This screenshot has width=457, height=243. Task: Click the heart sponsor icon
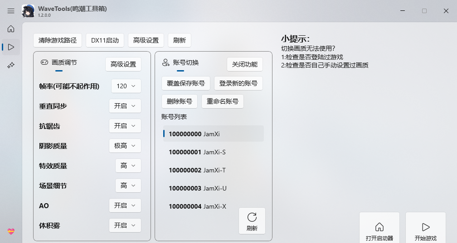tap(11, 232)
